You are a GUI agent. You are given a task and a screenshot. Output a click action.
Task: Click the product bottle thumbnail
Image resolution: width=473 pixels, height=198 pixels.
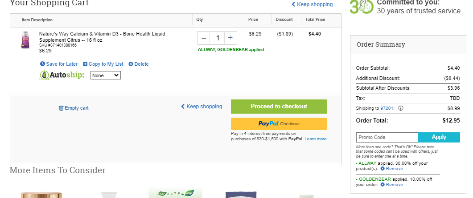pyautogui.click(x=25, y=40)
